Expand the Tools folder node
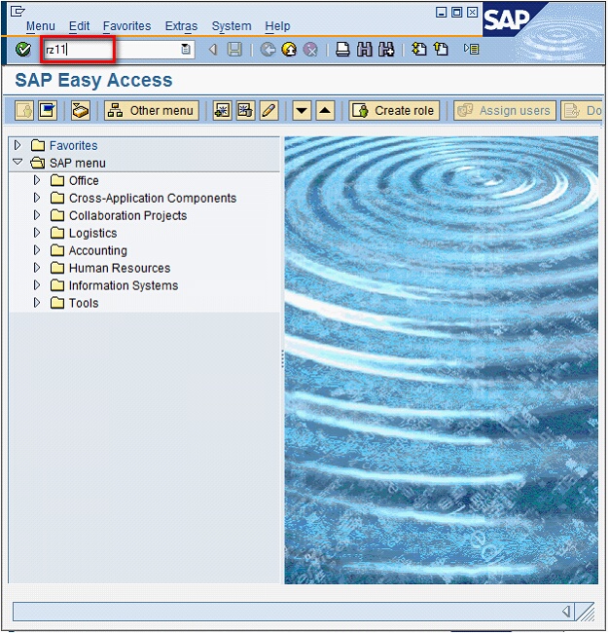The width and height of the screenshot is (609, 633). click(x=37, y=303)
